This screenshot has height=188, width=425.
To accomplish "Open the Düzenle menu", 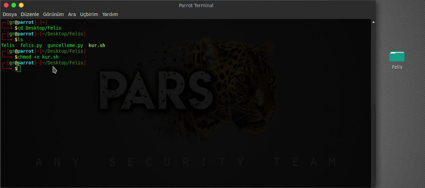I will [x=30, y=14].
